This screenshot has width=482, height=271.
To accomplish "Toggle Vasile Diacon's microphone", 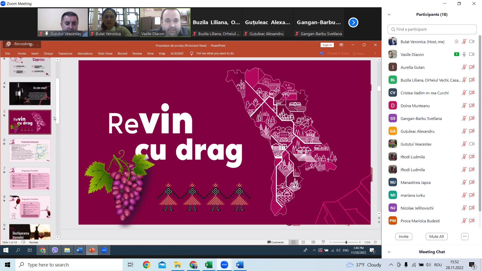I will coord(464,54).
